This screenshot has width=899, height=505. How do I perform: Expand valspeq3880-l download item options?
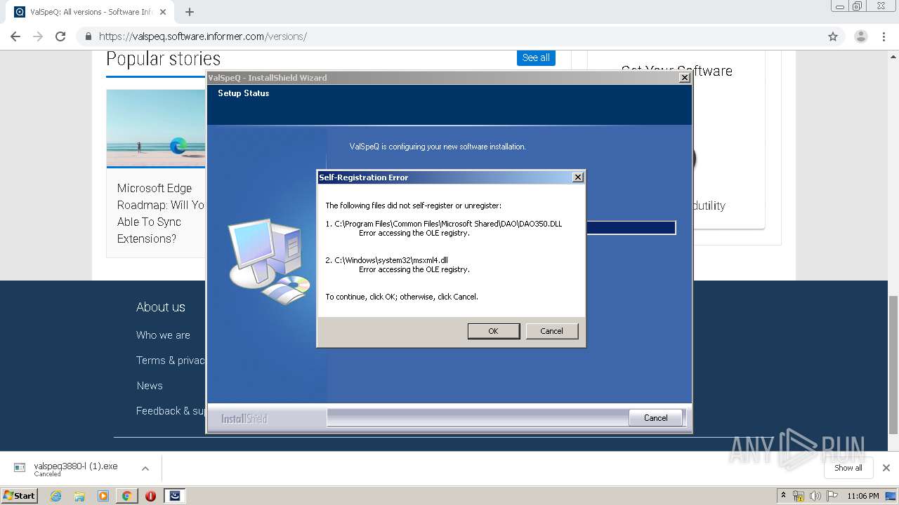coord(145,469)
